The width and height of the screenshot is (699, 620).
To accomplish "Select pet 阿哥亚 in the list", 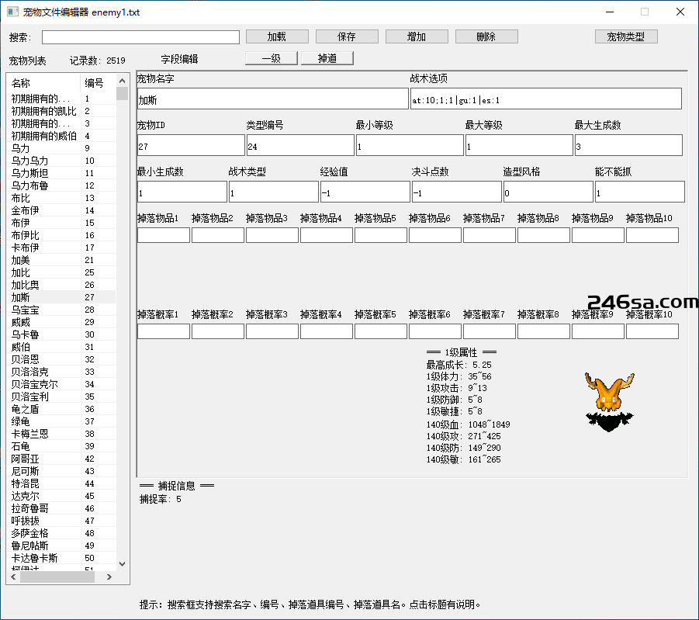I will 61,459.
